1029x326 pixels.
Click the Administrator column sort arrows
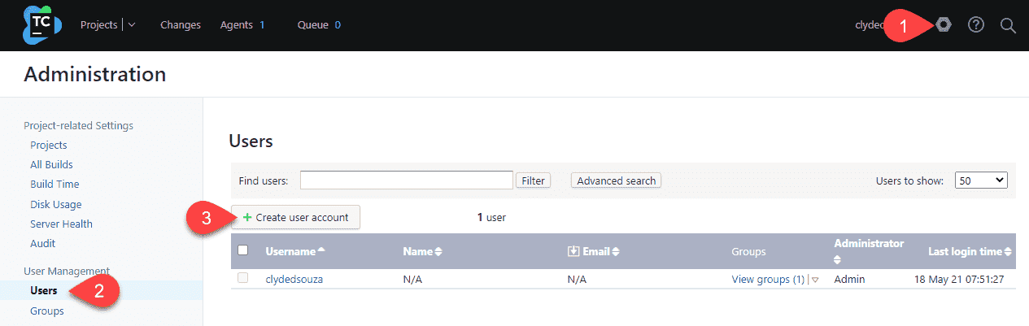click(839, 260)
